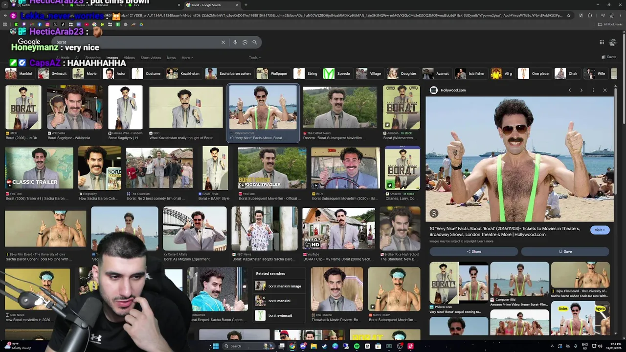Expand the Tools dropdown
Screen dimensions: 626x352
[x=254, y=58]
